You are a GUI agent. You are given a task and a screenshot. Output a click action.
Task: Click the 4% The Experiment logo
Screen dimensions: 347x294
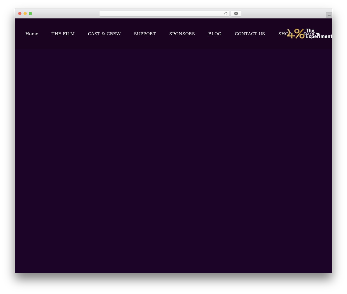coord(310,34)
